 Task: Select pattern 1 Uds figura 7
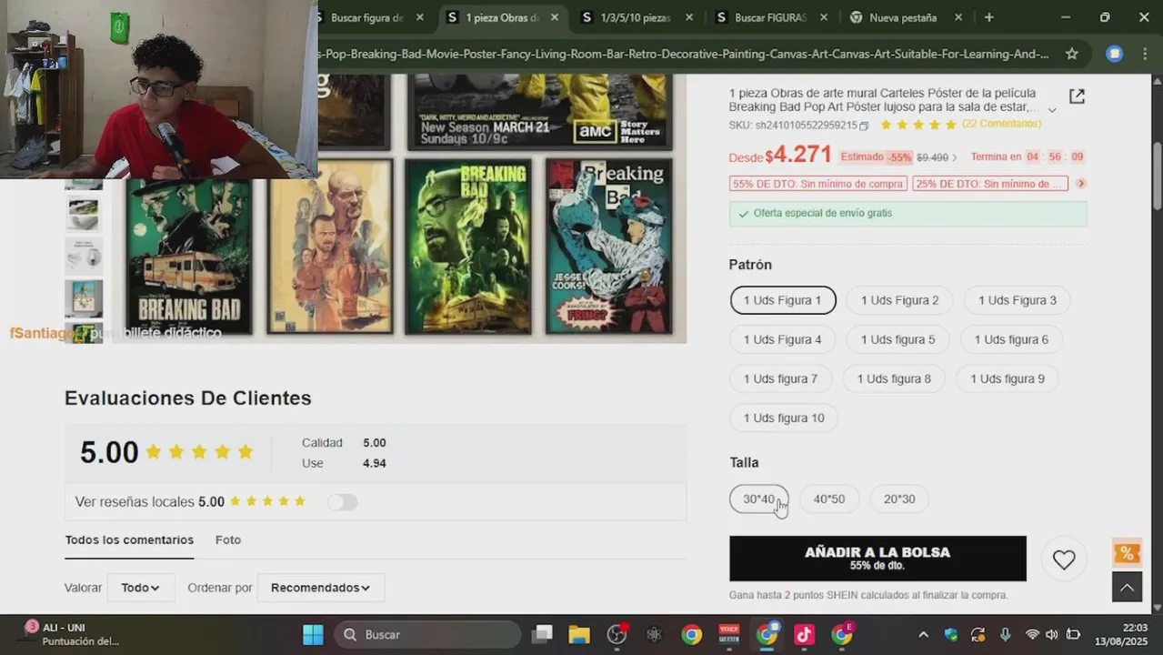pos(780,378)
